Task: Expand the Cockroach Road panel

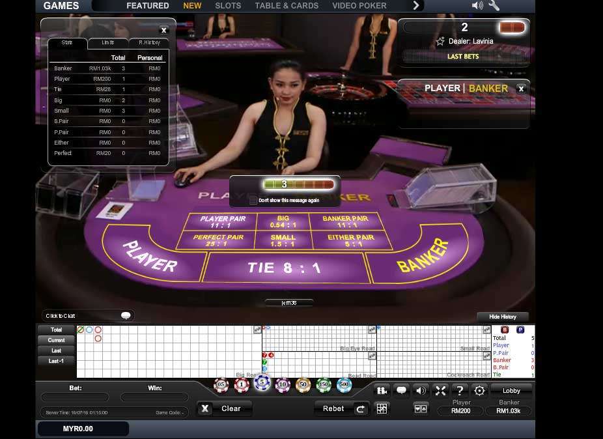Action: [486, 356]
